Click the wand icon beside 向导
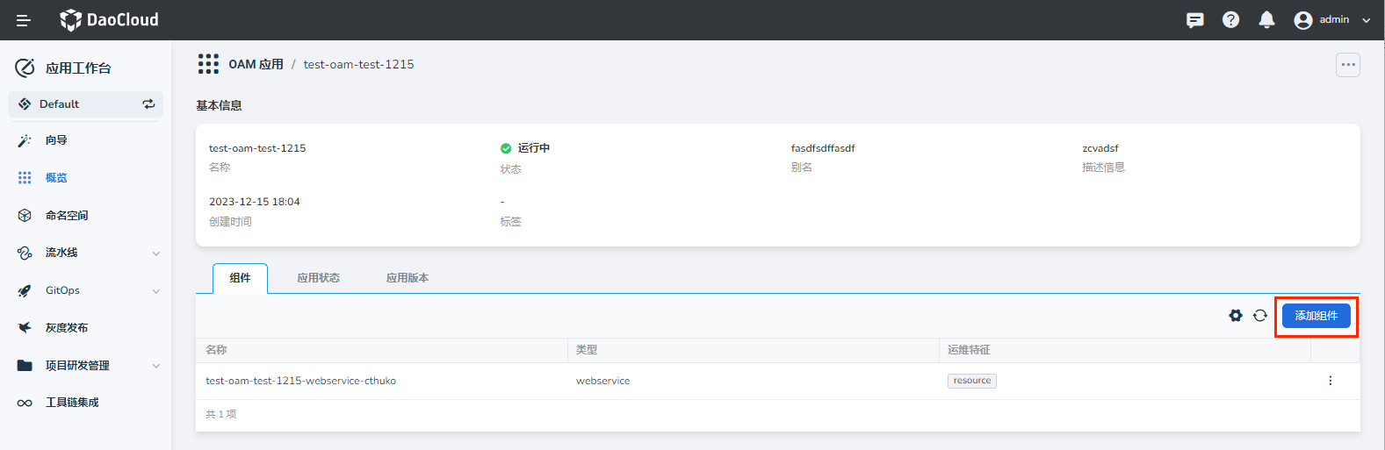 (25, 140)
